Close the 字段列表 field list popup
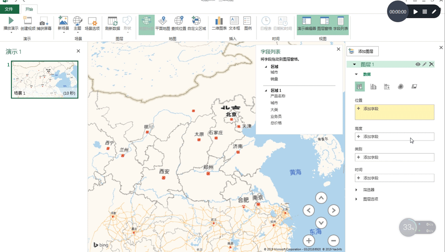Image resolution: width=445 pixels, height=252 pixels. point(338,49)
